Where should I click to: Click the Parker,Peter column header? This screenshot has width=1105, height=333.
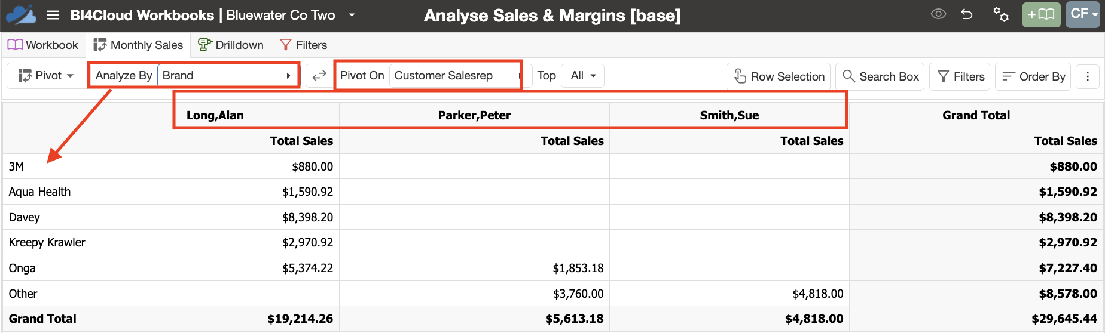pos(474,115)
